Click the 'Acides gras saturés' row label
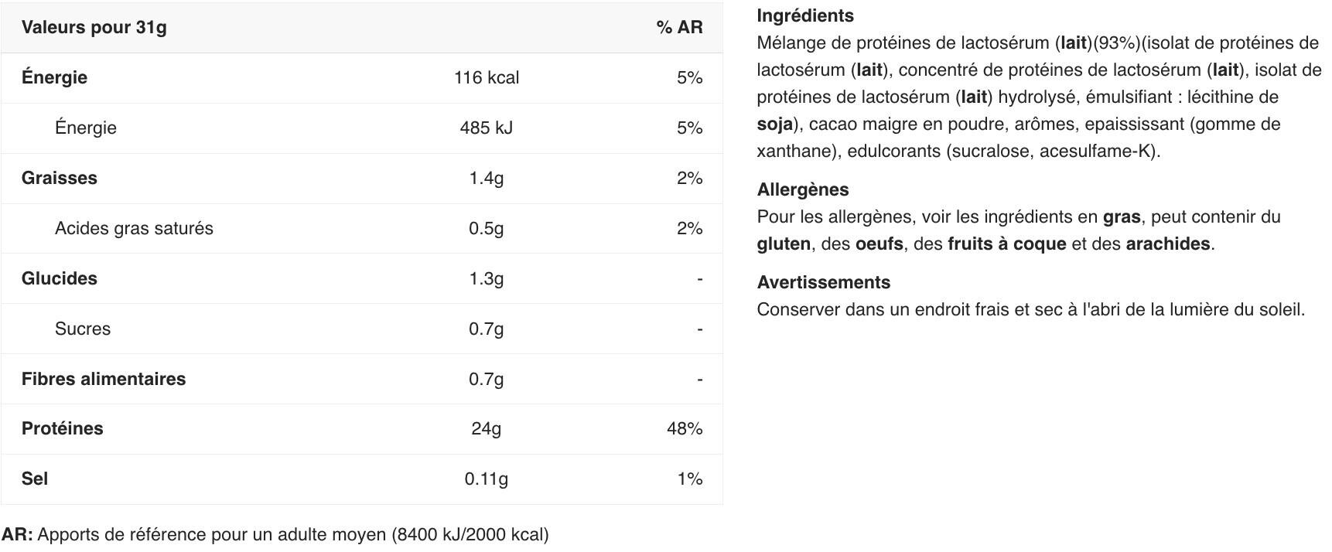Viewport: 1332px width, 552px height. (x=134, y=228)
